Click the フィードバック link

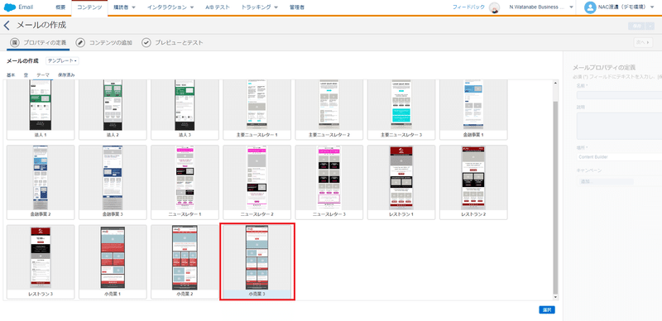[468, 7]
